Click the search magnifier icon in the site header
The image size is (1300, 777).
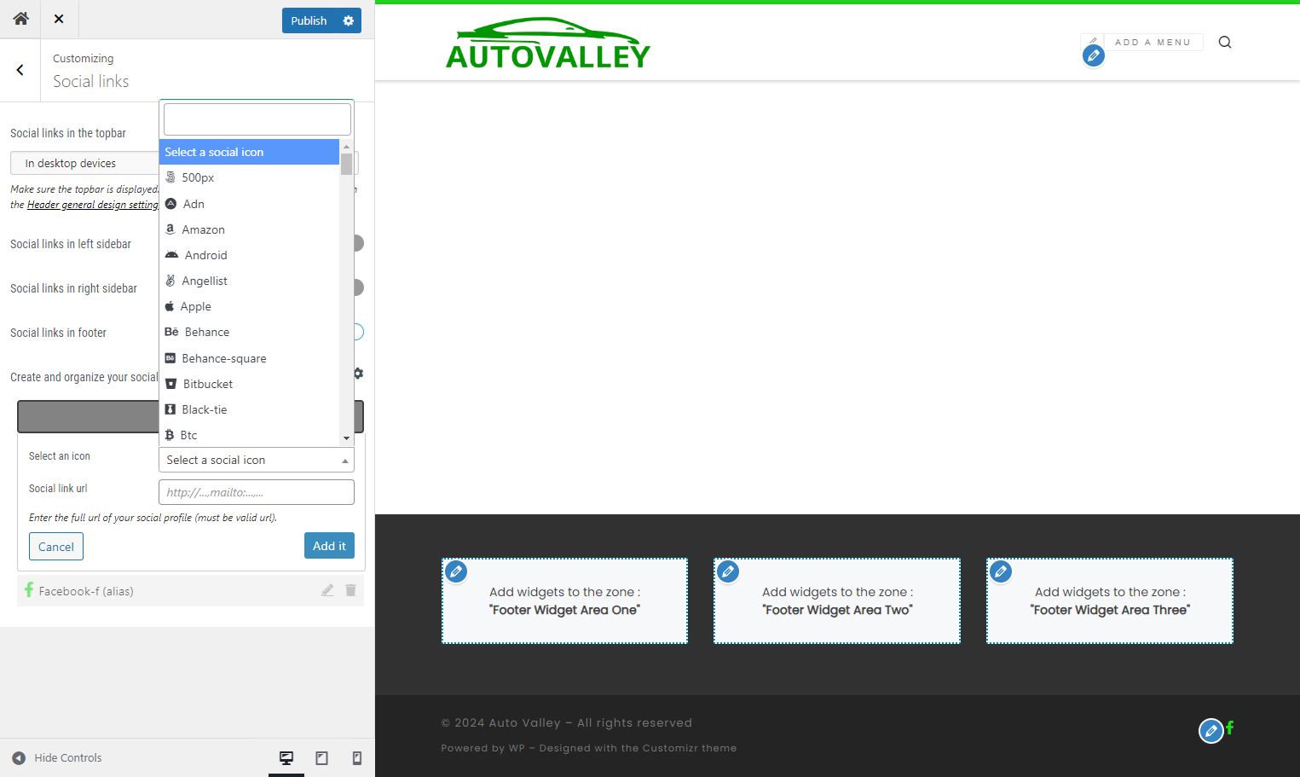pyautogui.click(x=1225, y=42)
